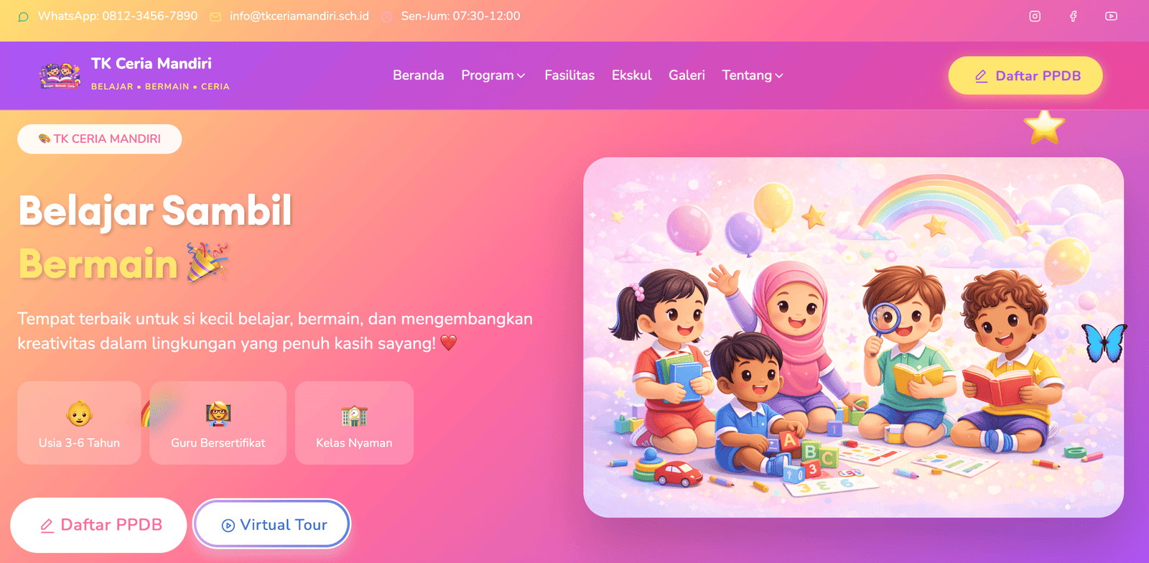Click the baby face emoji icon

pos(80,414)
